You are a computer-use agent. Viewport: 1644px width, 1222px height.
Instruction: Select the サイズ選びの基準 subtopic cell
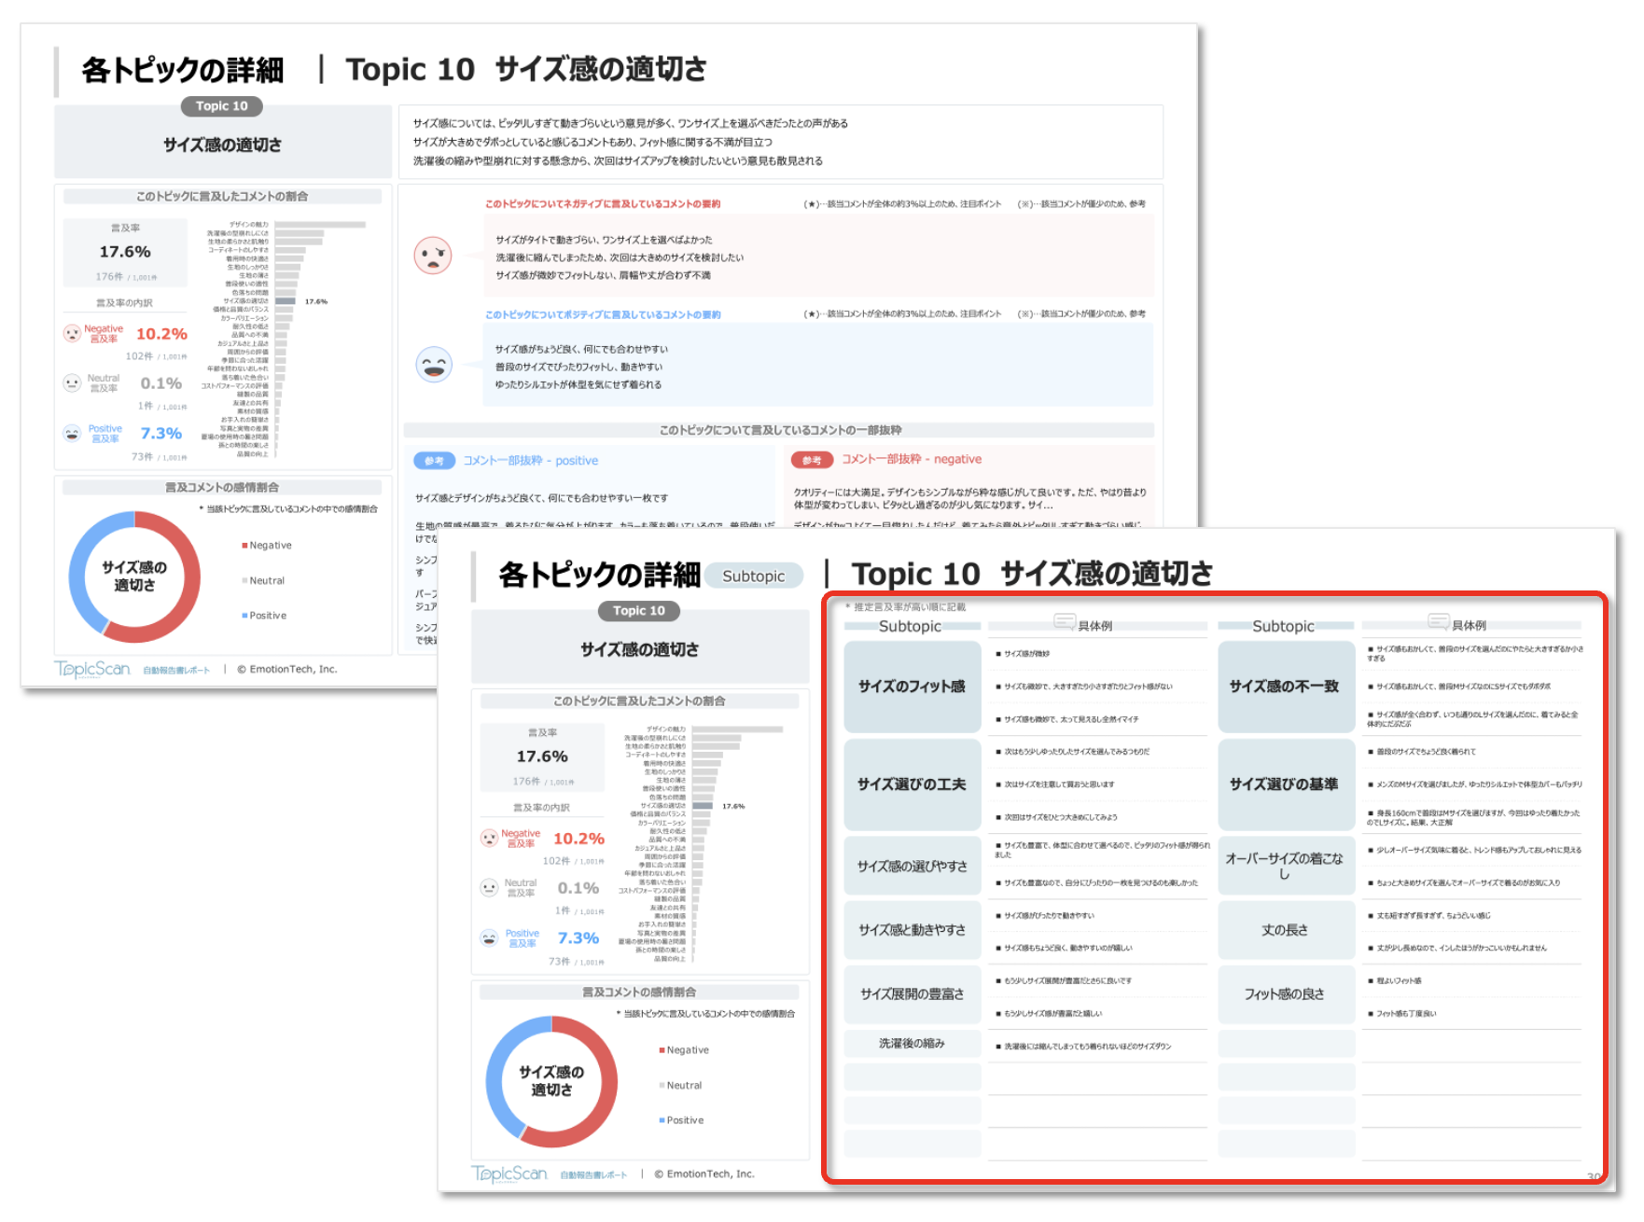(1284, 785)
